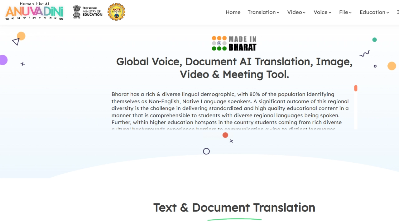Click the teal dot decoration

coord(374,40)
